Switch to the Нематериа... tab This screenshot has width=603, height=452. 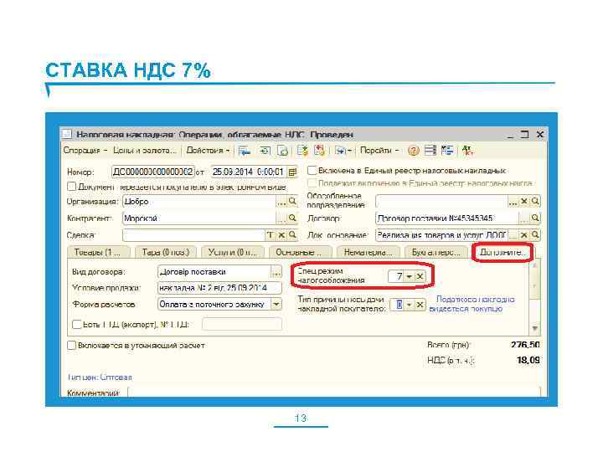pos(368,252)
